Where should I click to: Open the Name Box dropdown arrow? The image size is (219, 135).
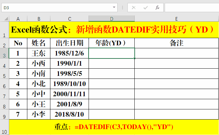(114, 7)
